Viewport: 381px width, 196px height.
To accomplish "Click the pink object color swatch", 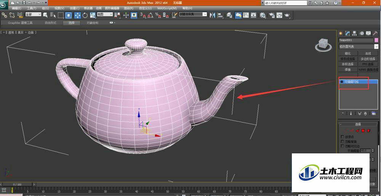I will pos(376,40).
